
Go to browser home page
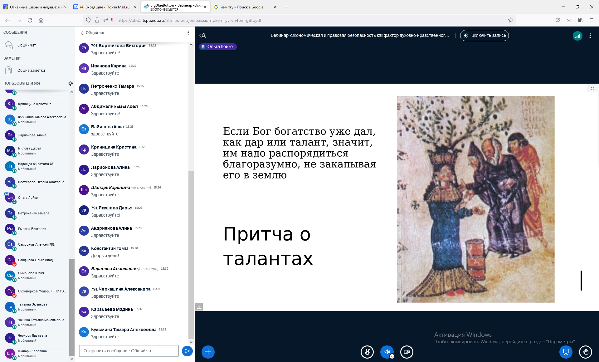(x=41, y=20)
